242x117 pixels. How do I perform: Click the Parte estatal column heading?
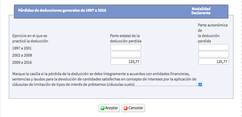tap(126, 38)
